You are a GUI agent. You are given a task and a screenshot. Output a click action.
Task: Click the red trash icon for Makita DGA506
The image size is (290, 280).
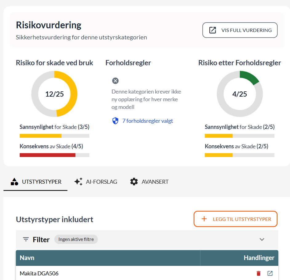[259, 273]
